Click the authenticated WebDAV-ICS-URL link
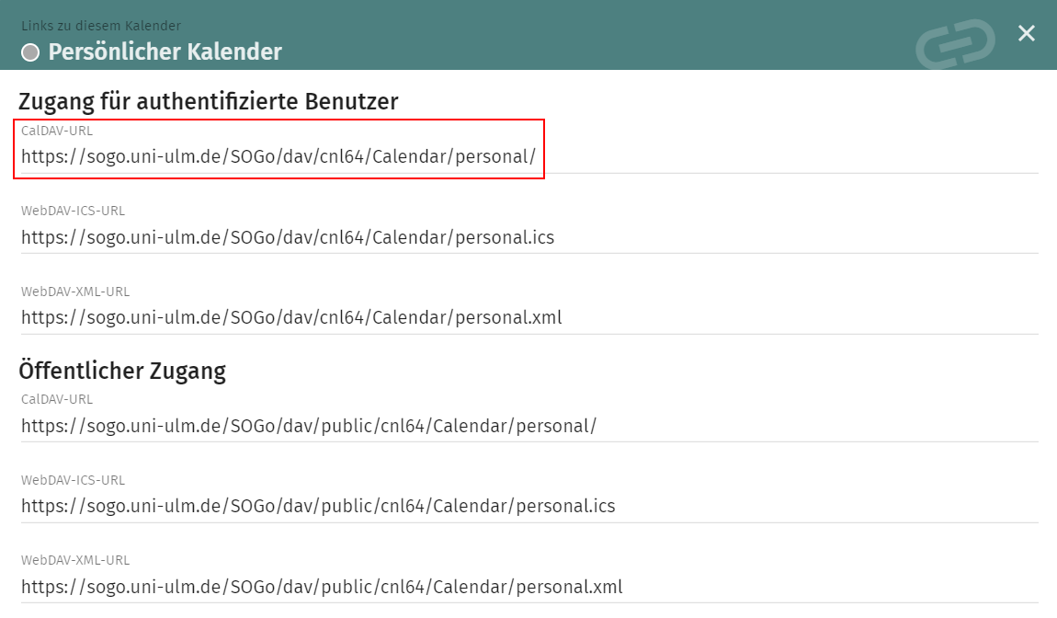1057x618 pixels. (x=288, y=237)
